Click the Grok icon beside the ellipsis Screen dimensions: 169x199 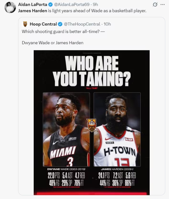click(155, 5)
